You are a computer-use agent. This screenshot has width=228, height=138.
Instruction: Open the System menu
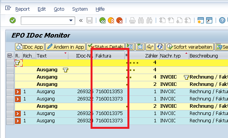pos(80,9)
